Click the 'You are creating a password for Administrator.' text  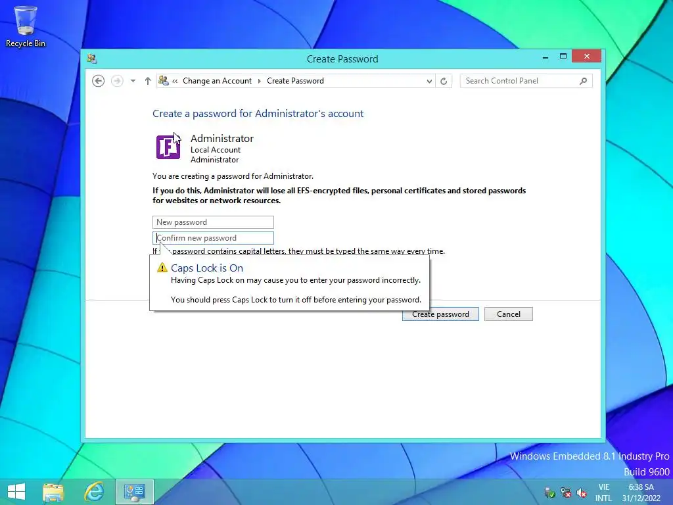(233, 176)
